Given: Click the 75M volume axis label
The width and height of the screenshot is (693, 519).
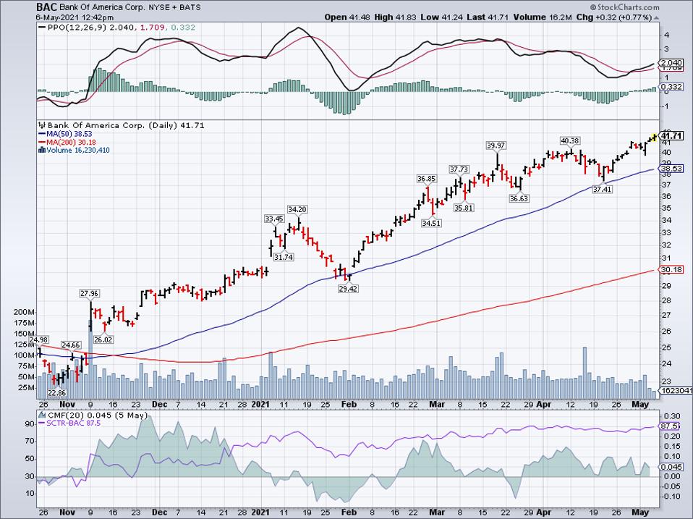Looking at the screenshot, I should (x=27, y=366).
